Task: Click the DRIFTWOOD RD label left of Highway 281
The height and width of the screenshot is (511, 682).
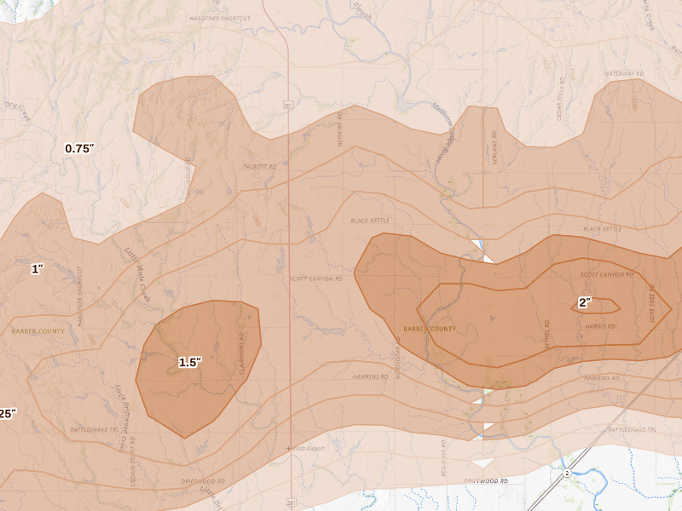Action: click(x=203, y=481)
